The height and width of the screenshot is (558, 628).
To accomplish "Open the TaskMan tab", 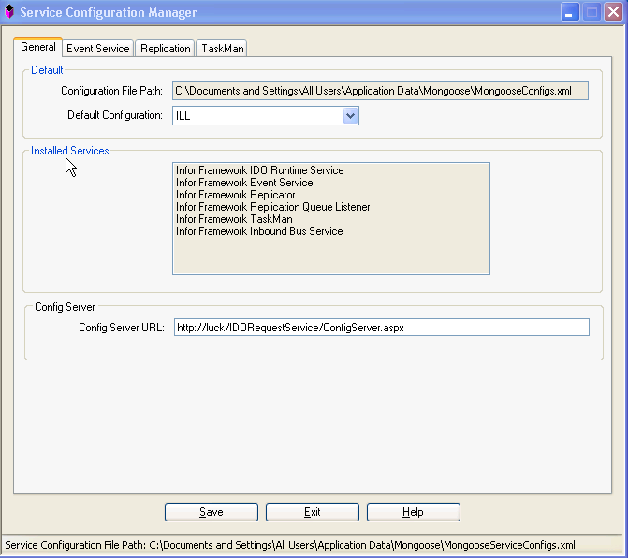I will pos(222,49).
